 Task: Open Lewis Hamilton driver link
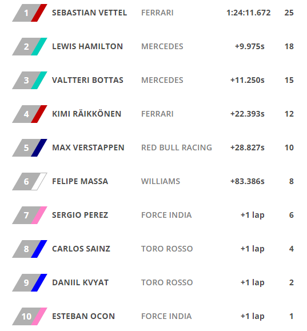click(87, 46)
